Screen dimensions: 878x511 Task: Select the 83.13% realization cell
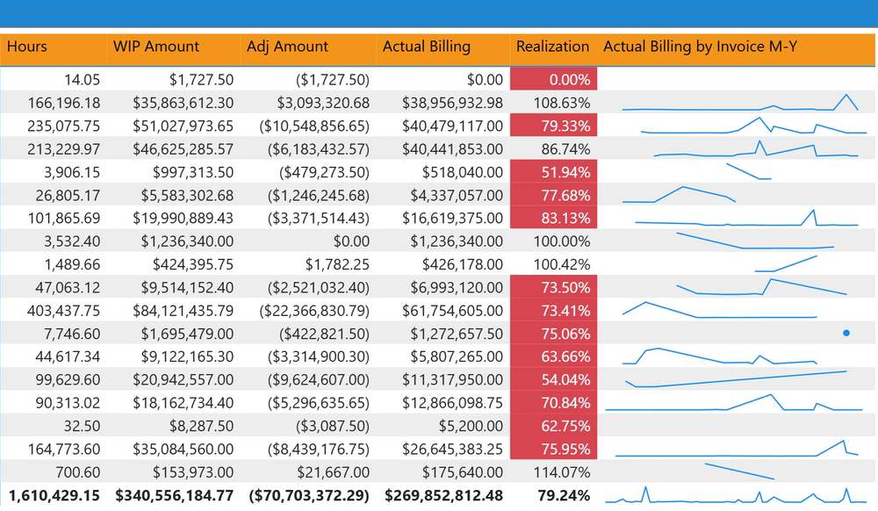[x=553, y=219]
